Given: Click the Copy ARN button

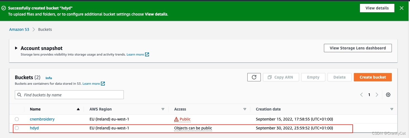Looking at the screenshot, I should pyautogui.click(x=281, y=77).
